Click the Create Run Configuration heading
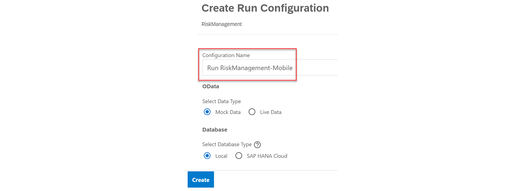521x191 pixels. tap(265, 8)
